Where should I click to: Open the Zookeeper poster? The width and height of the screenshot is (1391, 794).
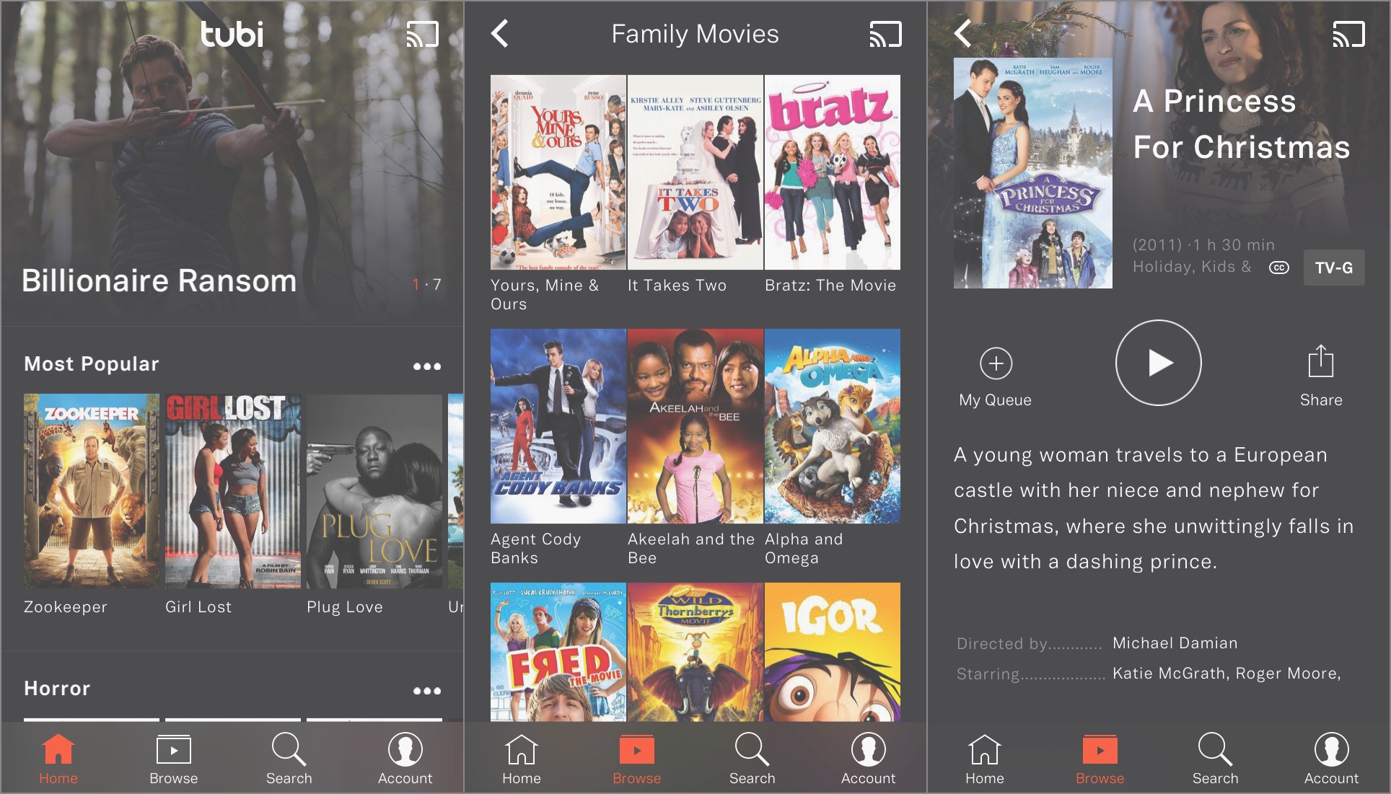click(x=92, y=491)
